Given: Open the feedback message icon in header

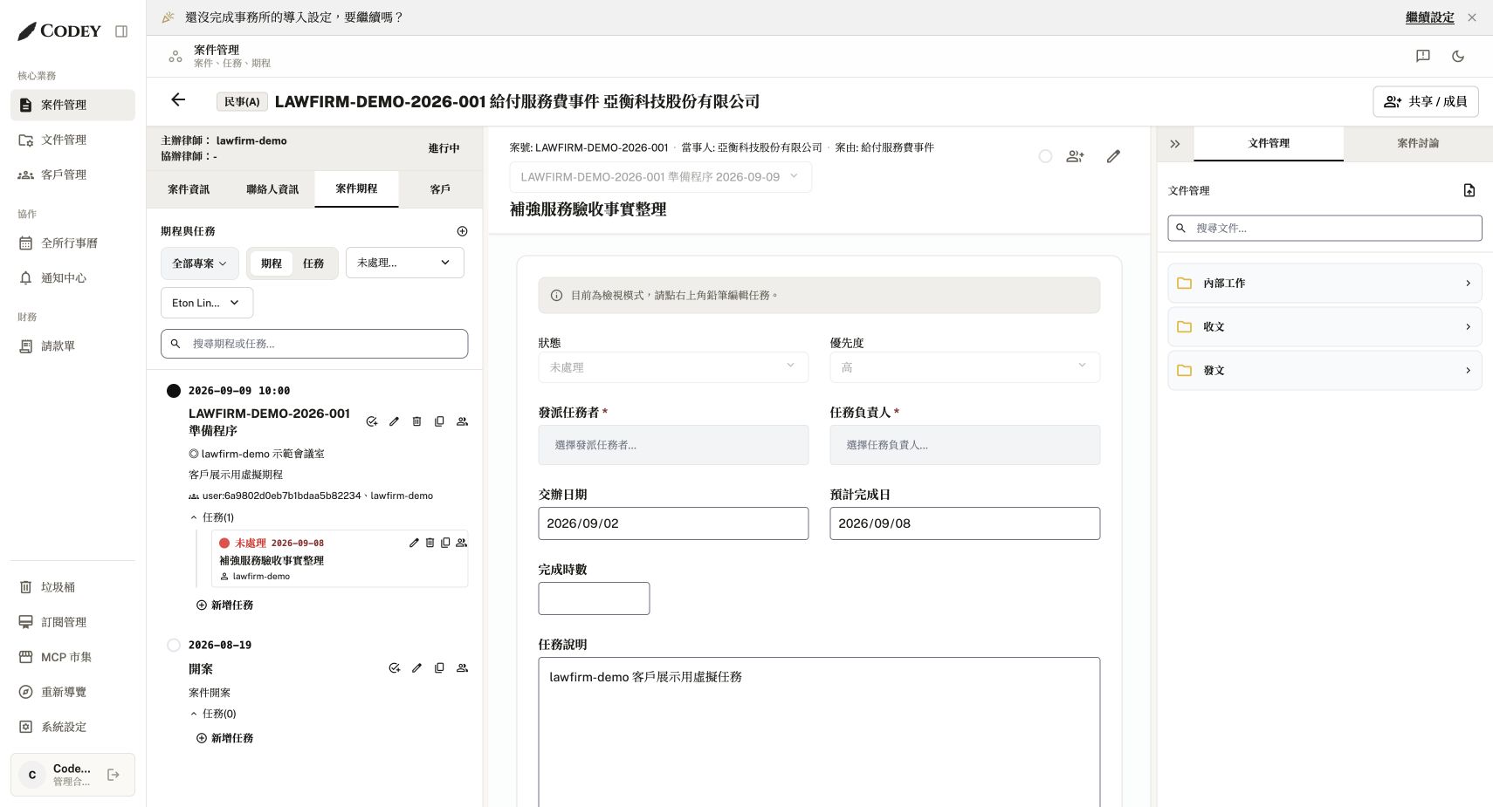Looking at the screenshot, I should coord(1423,56).
